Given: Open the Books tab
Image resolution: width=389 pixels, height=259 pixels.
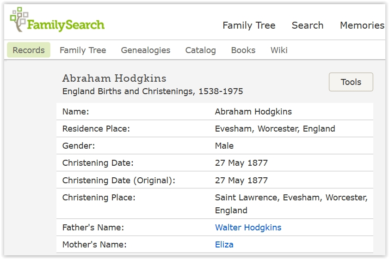Looking at the screenshot, I should point(243,50).
